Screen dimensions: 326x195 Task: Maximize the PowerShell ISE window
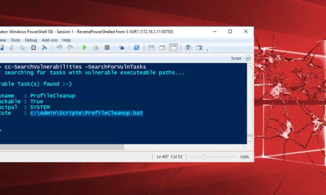pos(230,32)
